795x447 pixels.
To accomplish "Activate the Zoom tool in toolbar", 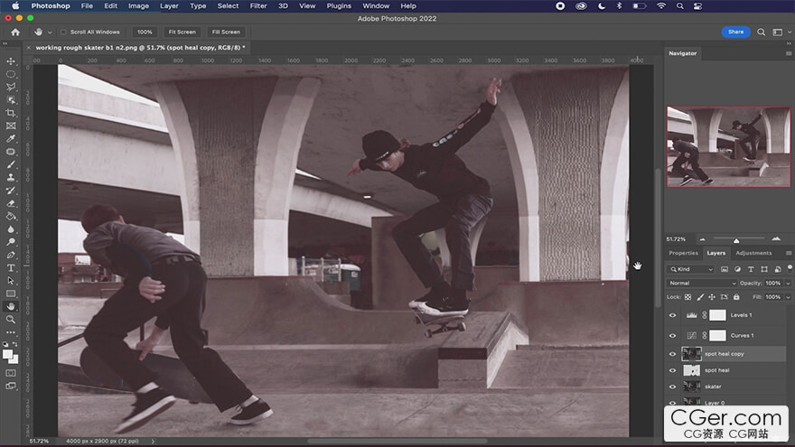I will [11, 319].
